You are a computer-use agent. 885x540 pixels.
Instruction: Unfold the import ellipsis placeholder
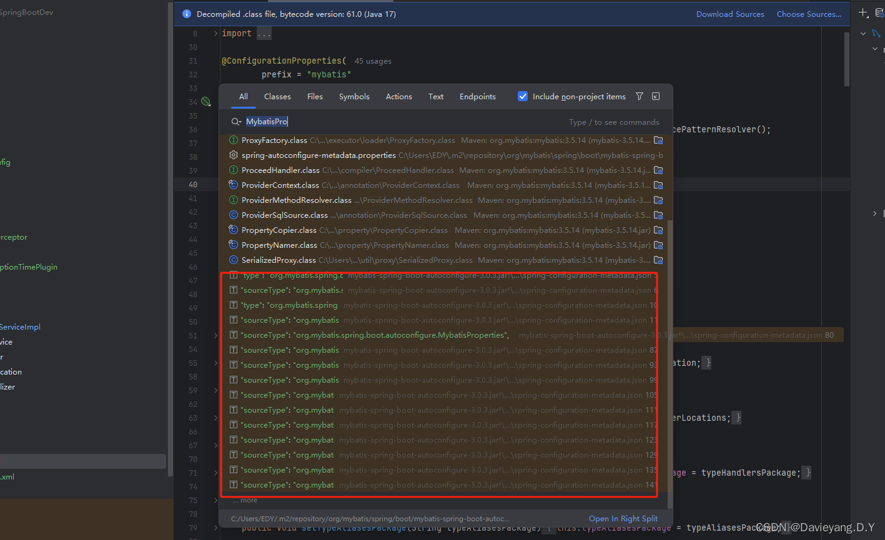(264, 33)
